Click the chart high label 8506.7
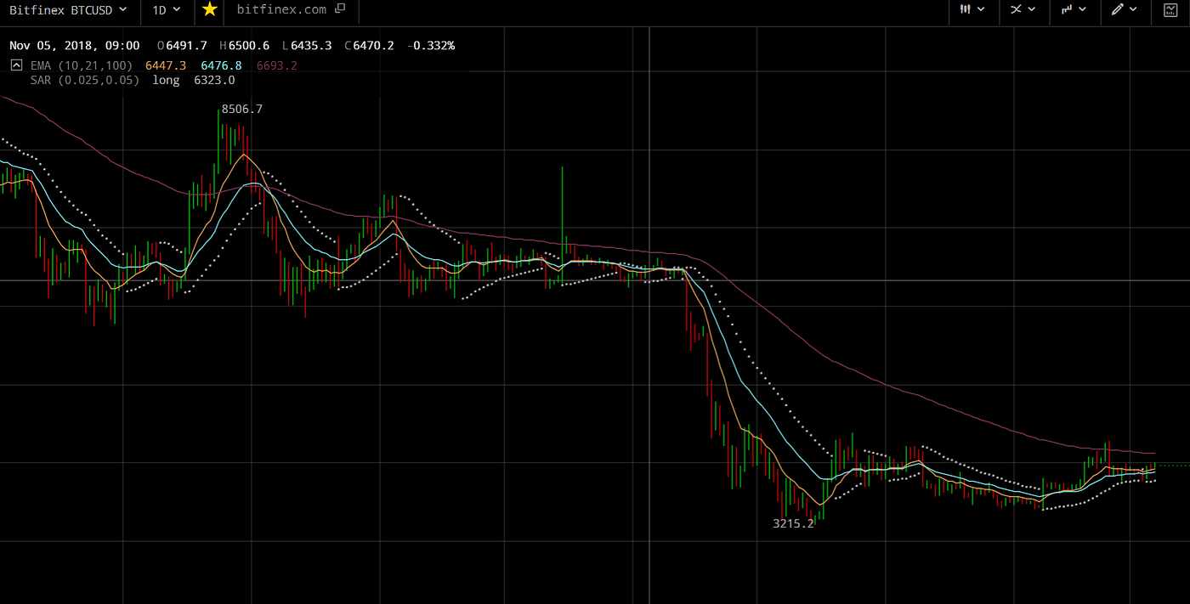 pyautogui.click(x=242, y=110)
